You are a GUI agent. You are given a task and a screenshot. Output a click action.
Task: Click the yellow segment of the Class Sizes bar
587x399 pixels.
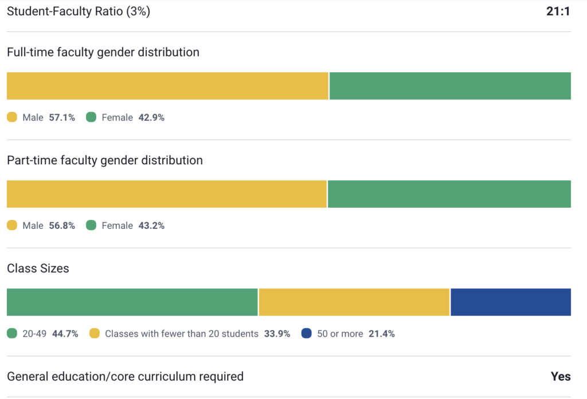[x=354, y=302]
